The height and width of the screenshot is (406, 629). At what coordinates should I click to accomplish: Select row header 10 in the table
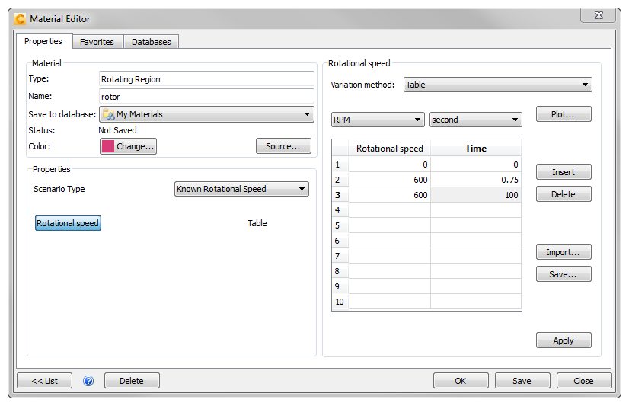(340, 302)
